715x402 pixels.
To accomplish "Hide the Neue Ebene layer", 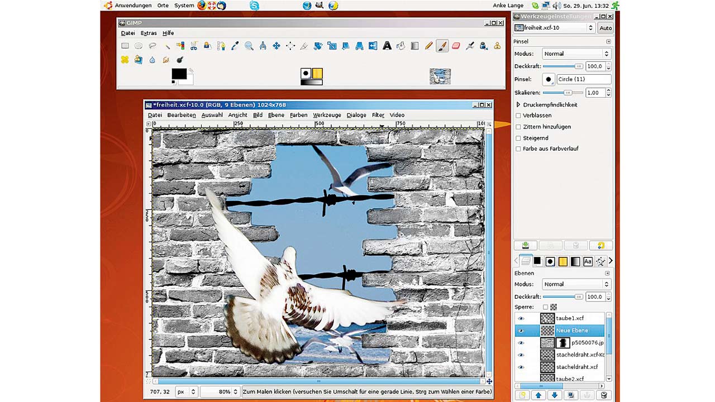I will pos(521,331).
